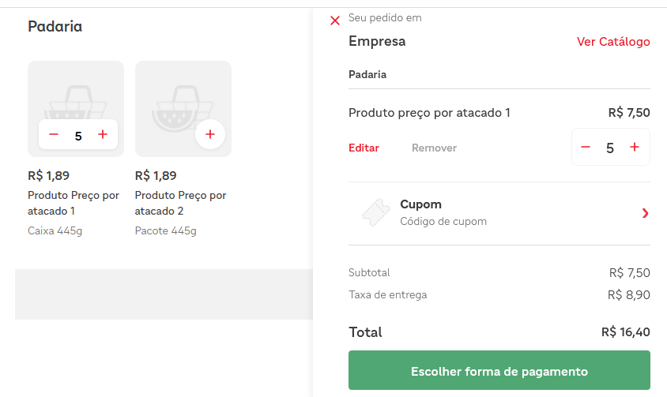Click Editar on the cart item

tap(364, 148)
